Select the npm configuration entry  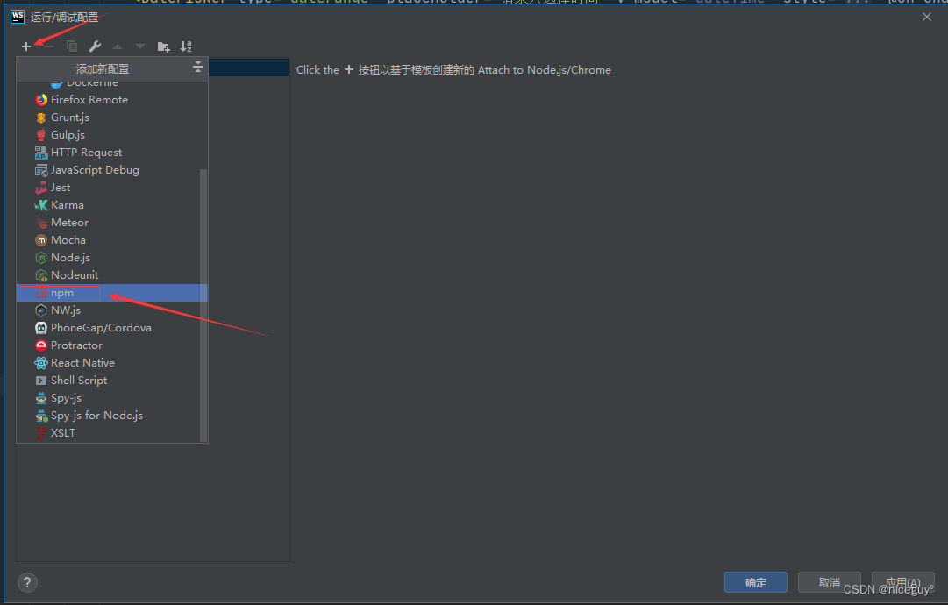pos(112,293)
